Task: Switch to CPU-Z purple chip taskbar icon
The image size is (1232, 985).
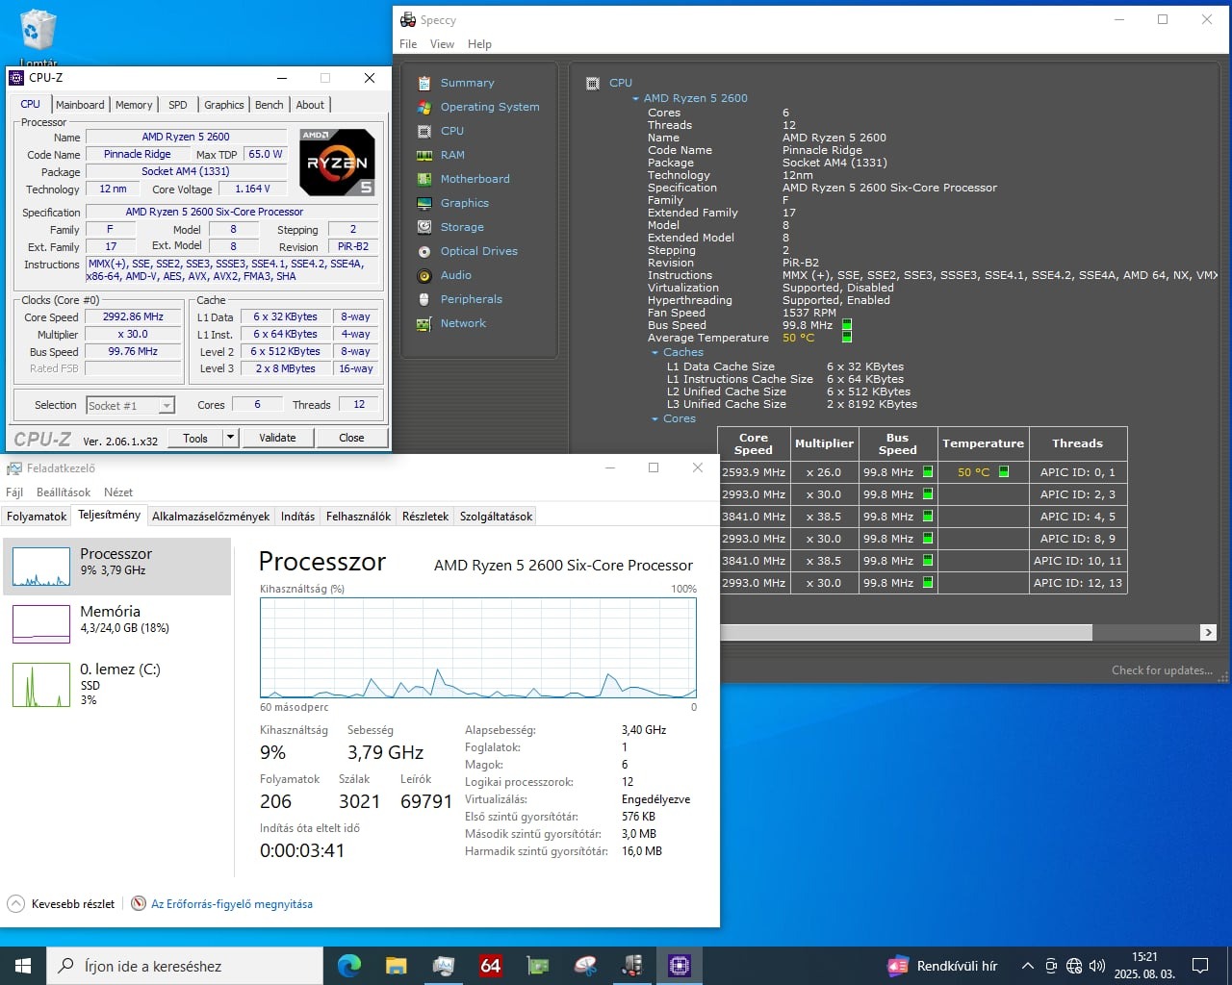Action: point(680,966)
